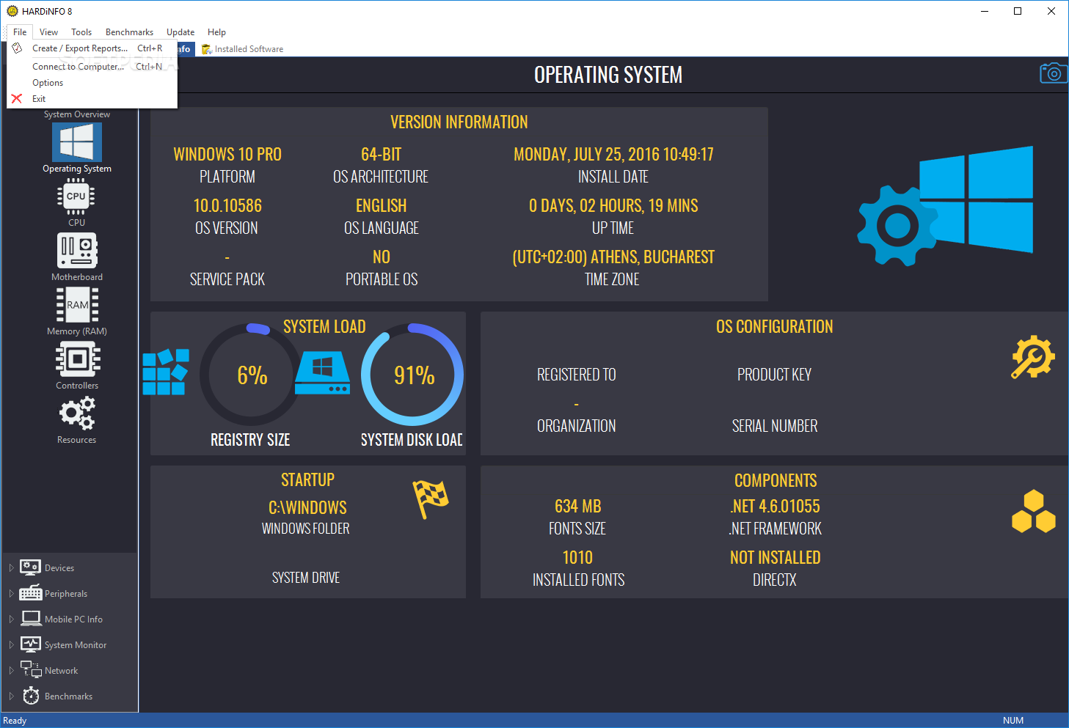Click the Installed Software tab icon
Image resolution: width=1069 pixels, height=728 pixels.
click(x=207, y=49)
